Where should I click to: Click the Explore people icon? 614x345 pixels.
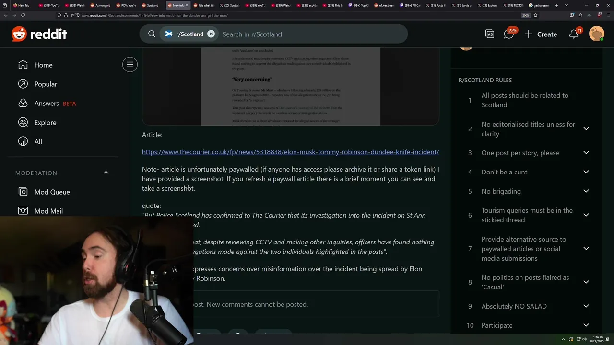coord(23,122)
